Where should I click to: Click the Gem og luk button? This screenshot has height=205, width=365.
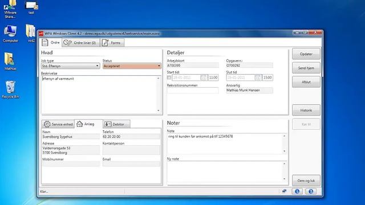click(306, 181)
